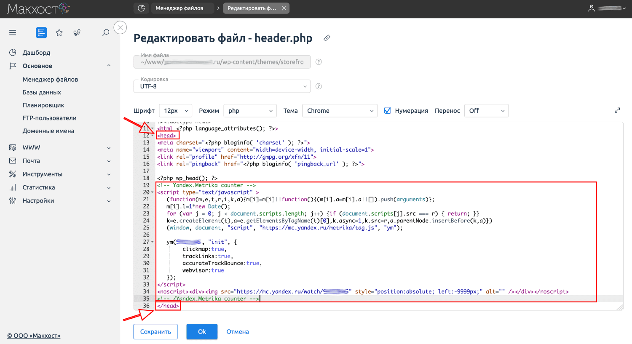The height and width of the screenshot is (344, 632).
Task: Select the list view icon in sidebar
Action: (41, 32)
